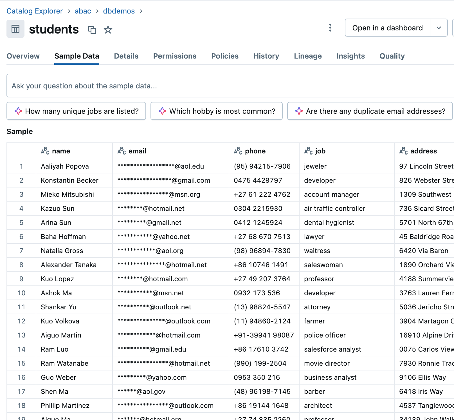Click the string type icon on the phone column
This screenshot has width=454, height=420.
pyautogui.click(x=238, y=151)
